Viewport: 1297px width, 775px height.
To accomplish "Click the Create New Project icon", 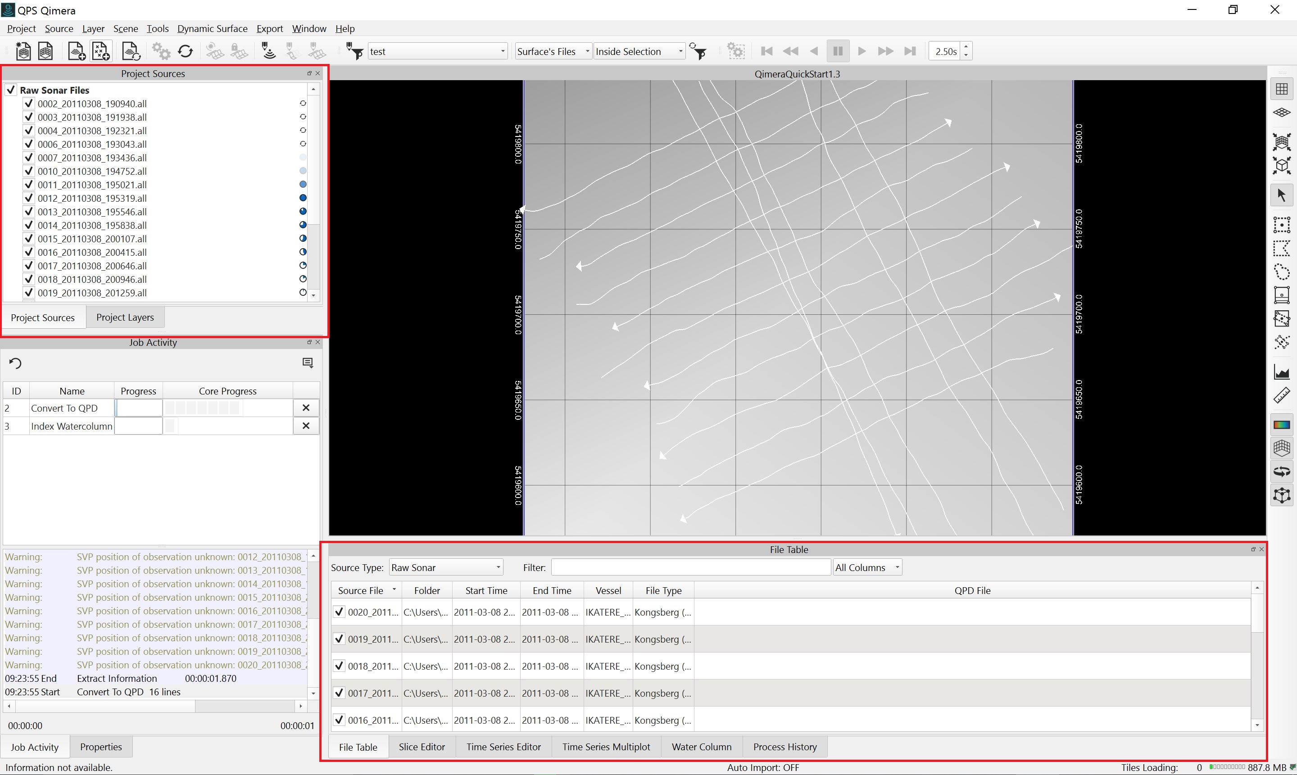I will click(23, 51).
